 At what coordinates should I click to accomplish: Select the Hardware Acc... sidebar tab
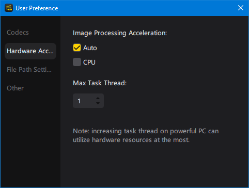[30, 51]
